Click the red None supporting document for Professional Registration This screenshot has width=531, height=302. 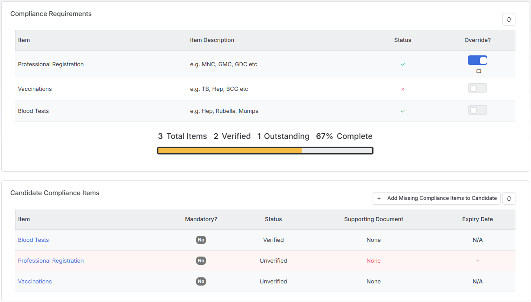[x=373, y=261]
